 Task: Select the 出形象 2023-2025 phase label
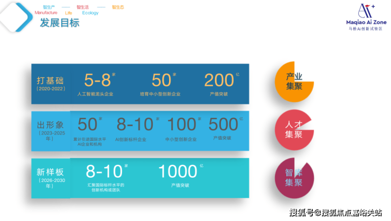click(x=51, y=131)
